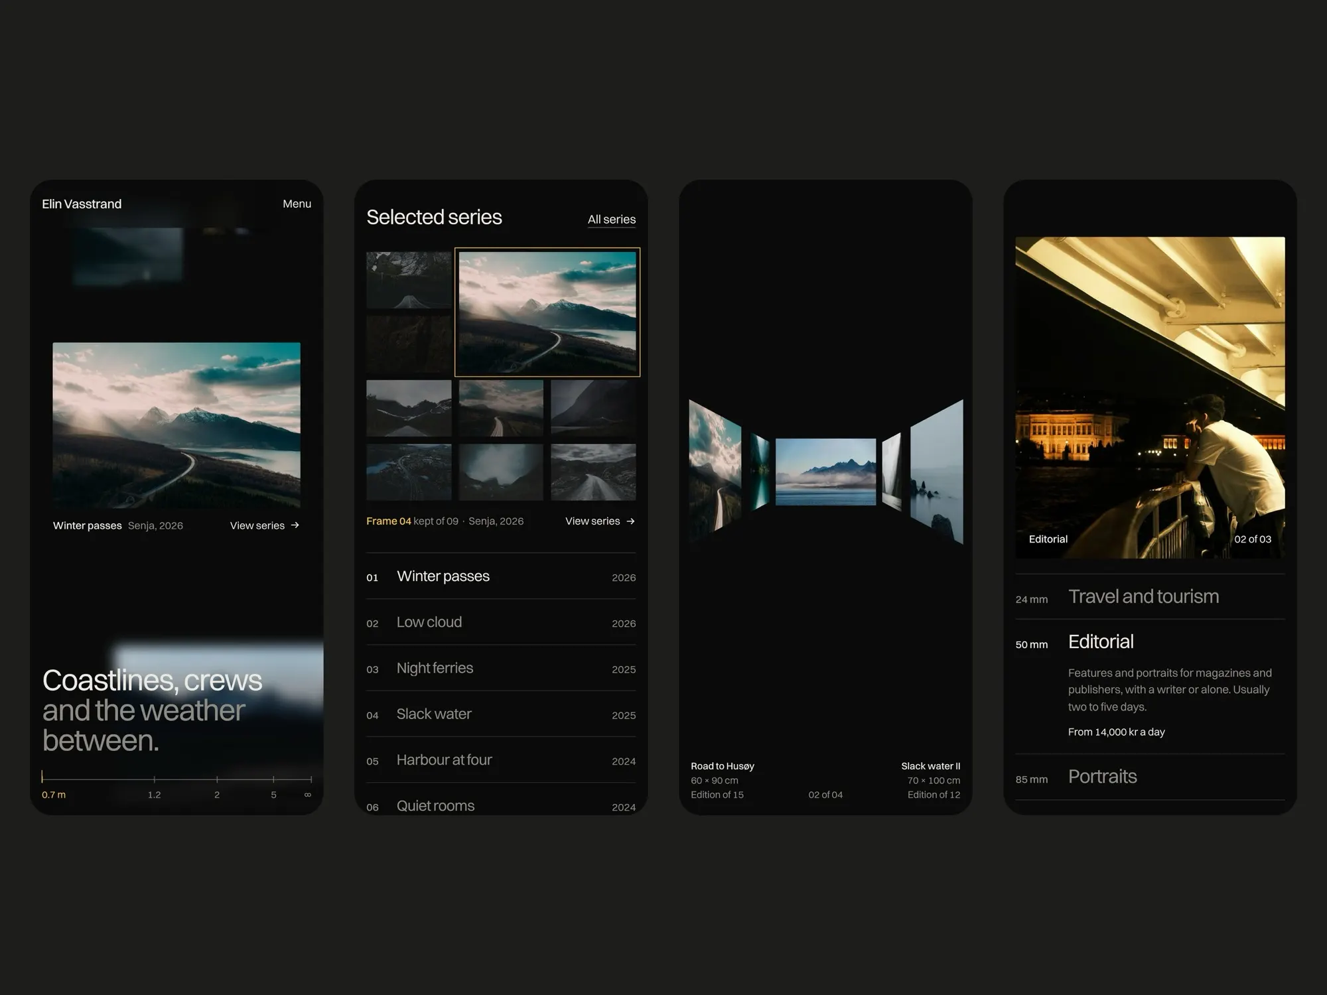The height and width of the screenshot is (995, 1327).
Task: Open the Winter passes hero photo
Action: [176, 425]
